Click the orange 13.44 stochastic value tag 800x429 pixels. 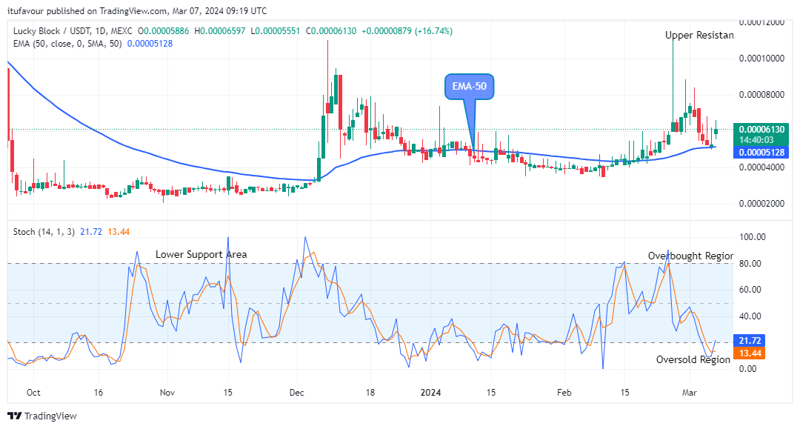tap(749, 353)
